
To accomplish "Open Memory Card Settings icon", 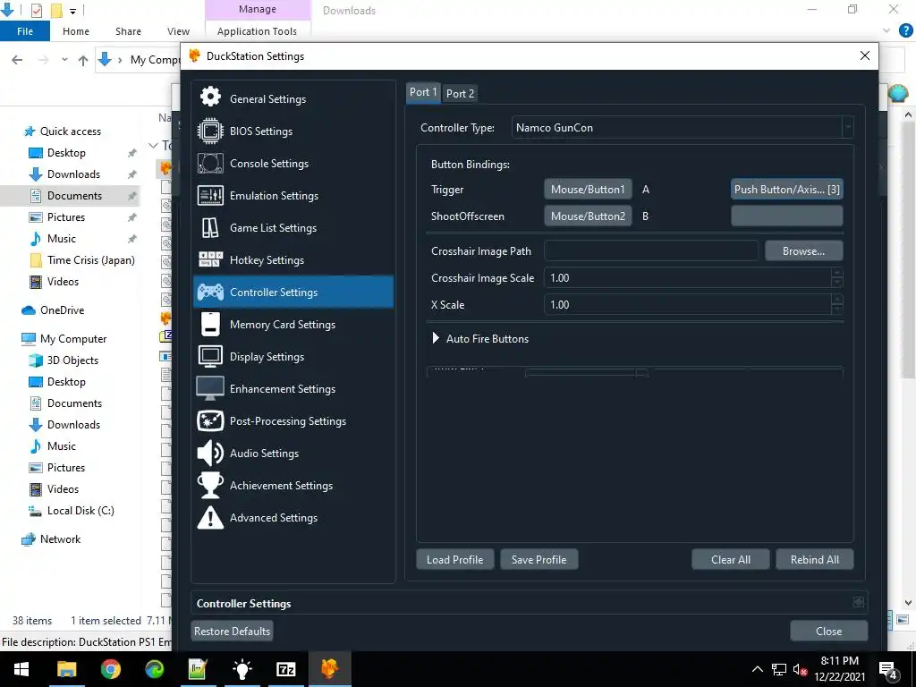I will click(210, 324).
